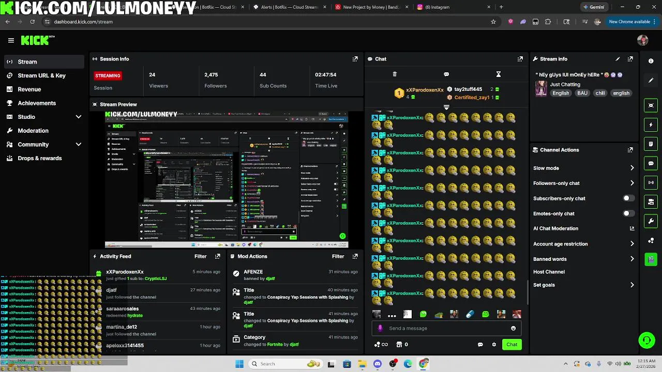
Task: Expand the Community sidebar section
Action: 79,145
